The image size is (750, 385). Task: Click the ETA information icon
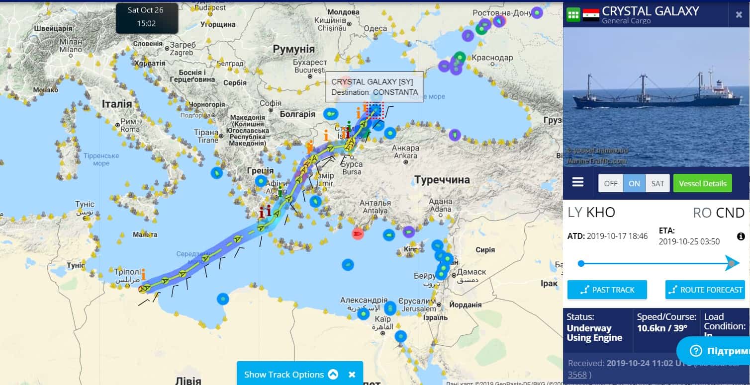click(x=741, y=236)
